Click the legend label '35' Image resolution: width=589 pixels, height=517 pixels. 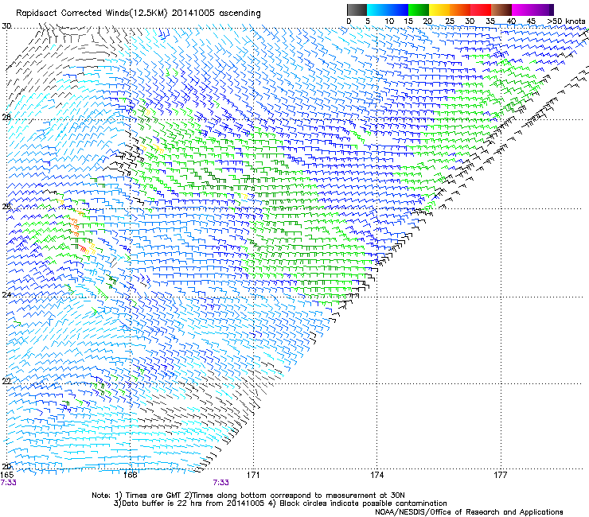coord(490,21)
